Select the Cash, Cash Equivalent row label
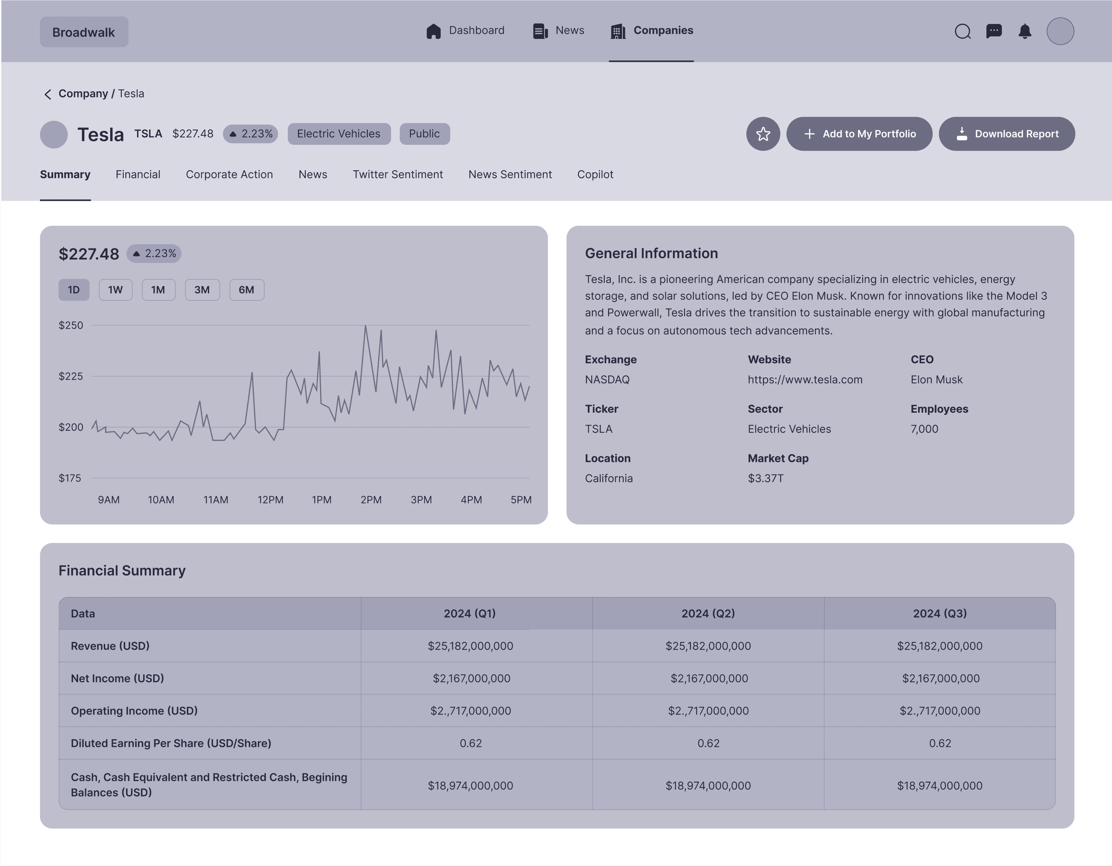The height and width of the screenshot is (866, 1112). tap(209, 785)
